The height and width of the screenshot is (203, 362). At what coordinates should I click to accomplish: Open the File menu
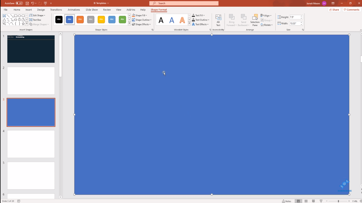[6, 10]
